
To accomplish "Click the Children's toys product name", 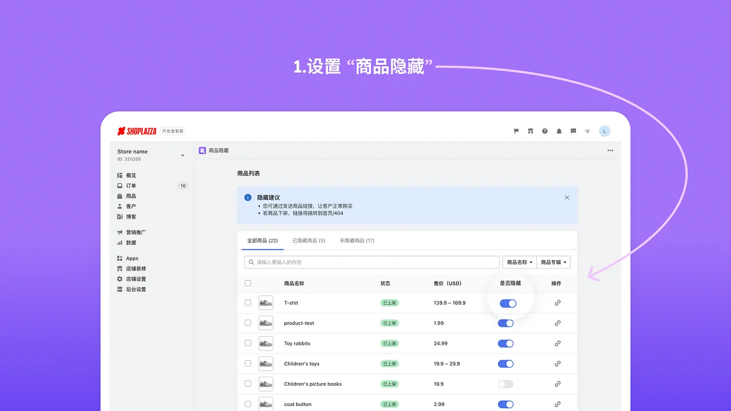I will [302, 364].
